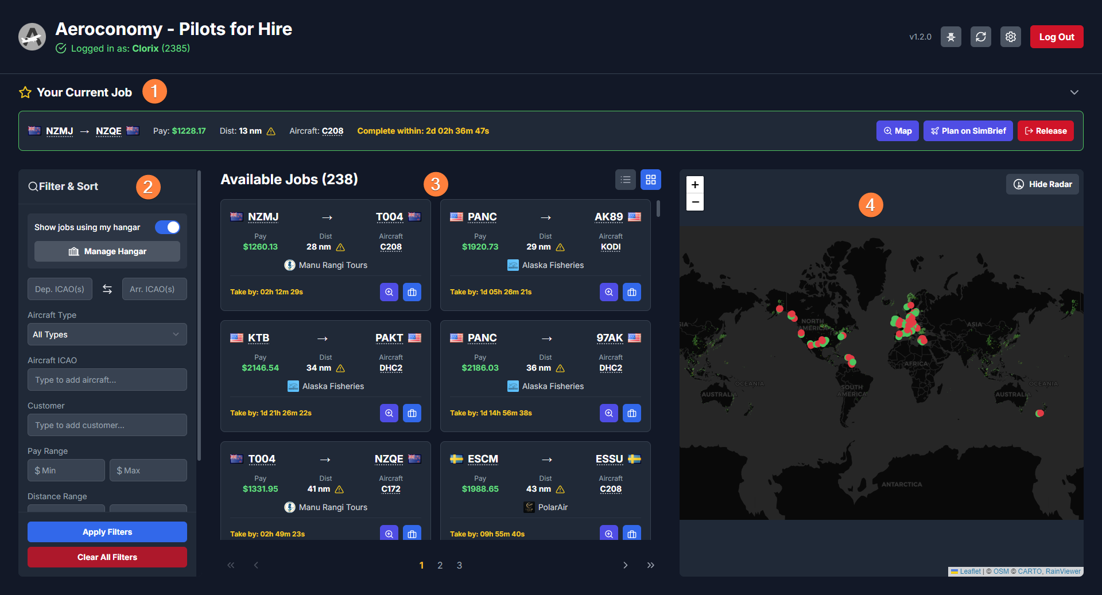The image size is (1102, 595).
Task: Click the filter panel scrollbar
Action: point(199,316)
